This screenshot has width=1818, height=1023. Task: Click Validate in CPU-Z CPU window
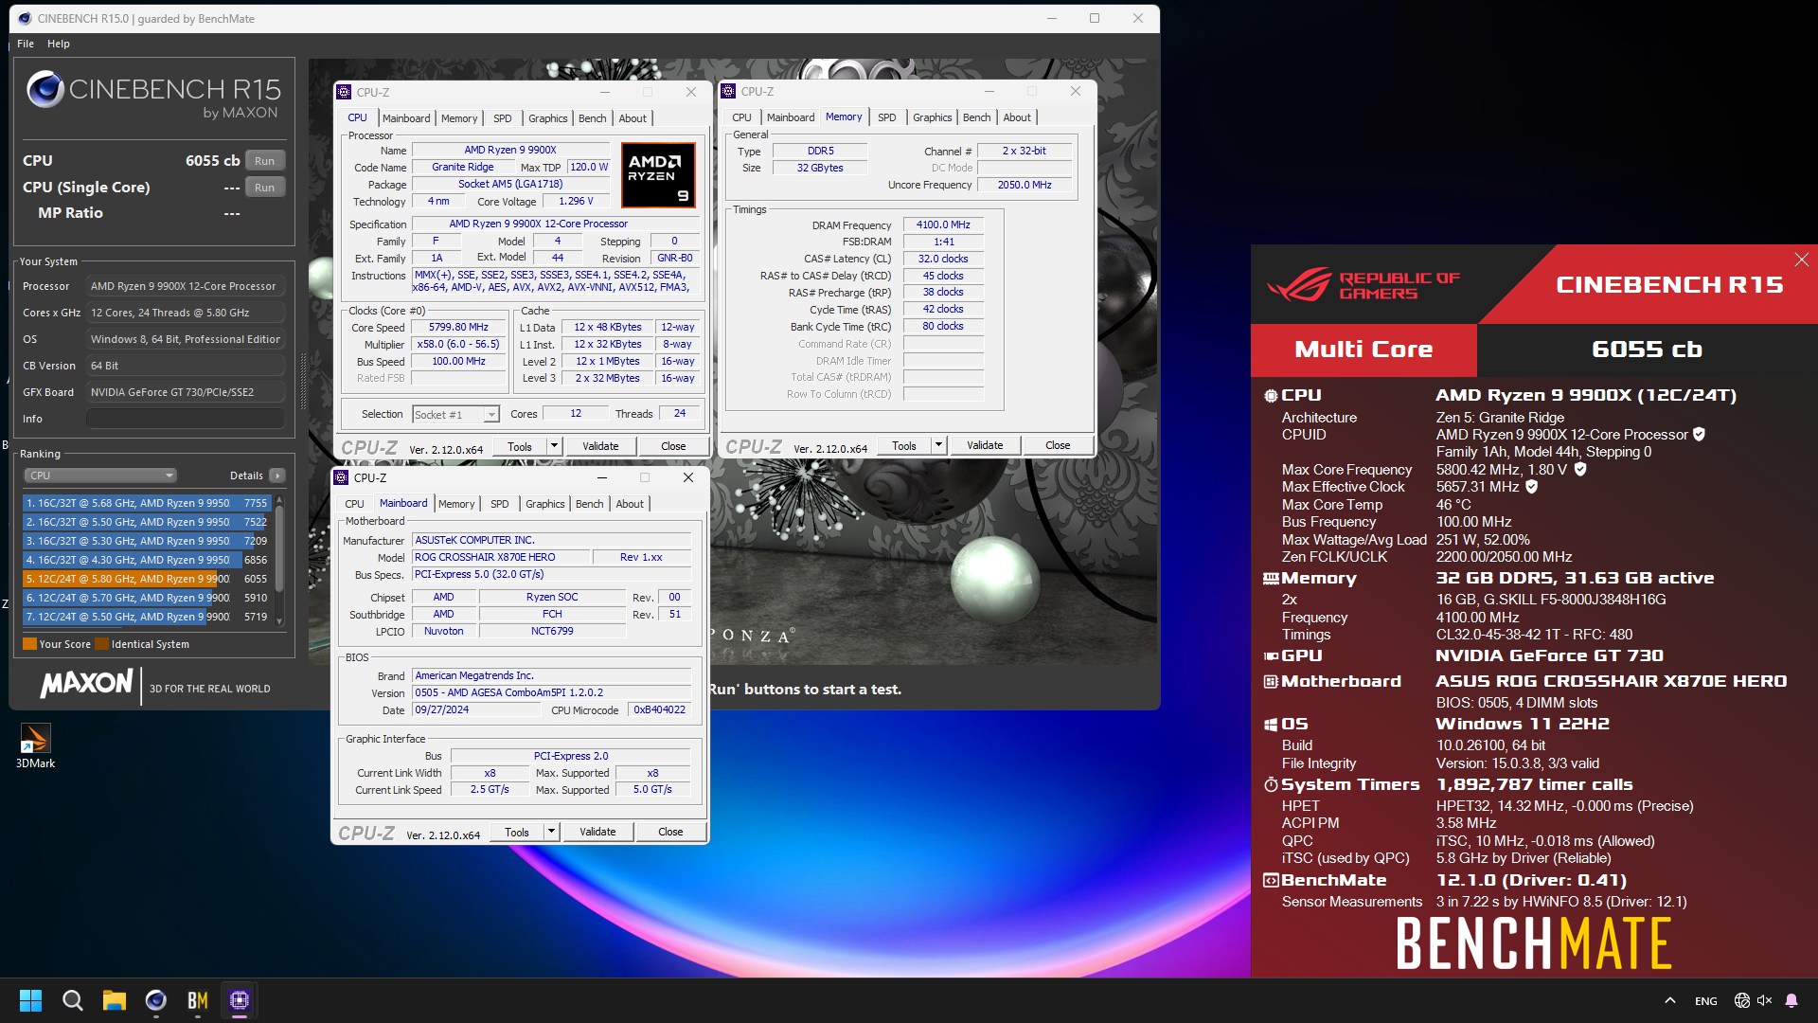click(x=600, y=446)
